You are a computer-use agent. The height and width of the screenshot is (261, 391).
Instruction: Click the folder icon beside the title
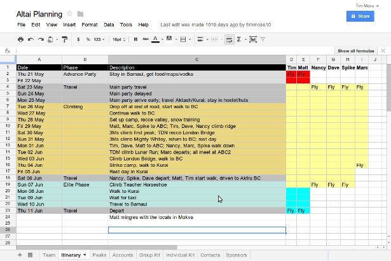tap(80, 14)
